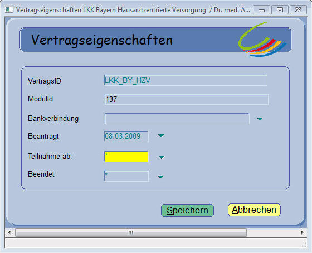Click the scroll left arrow
Image resolution: width=312 pixels, height=253 pixels.
pyautogui.click(x=9, y=232)
